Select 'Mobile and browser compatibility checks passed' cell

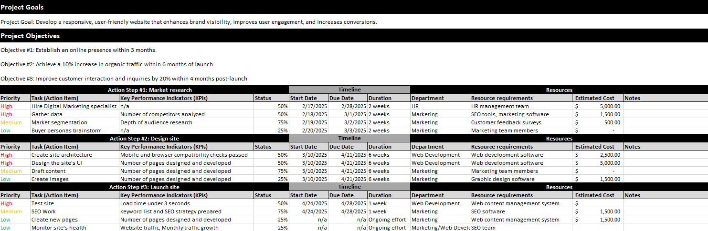tap(186, 155)
